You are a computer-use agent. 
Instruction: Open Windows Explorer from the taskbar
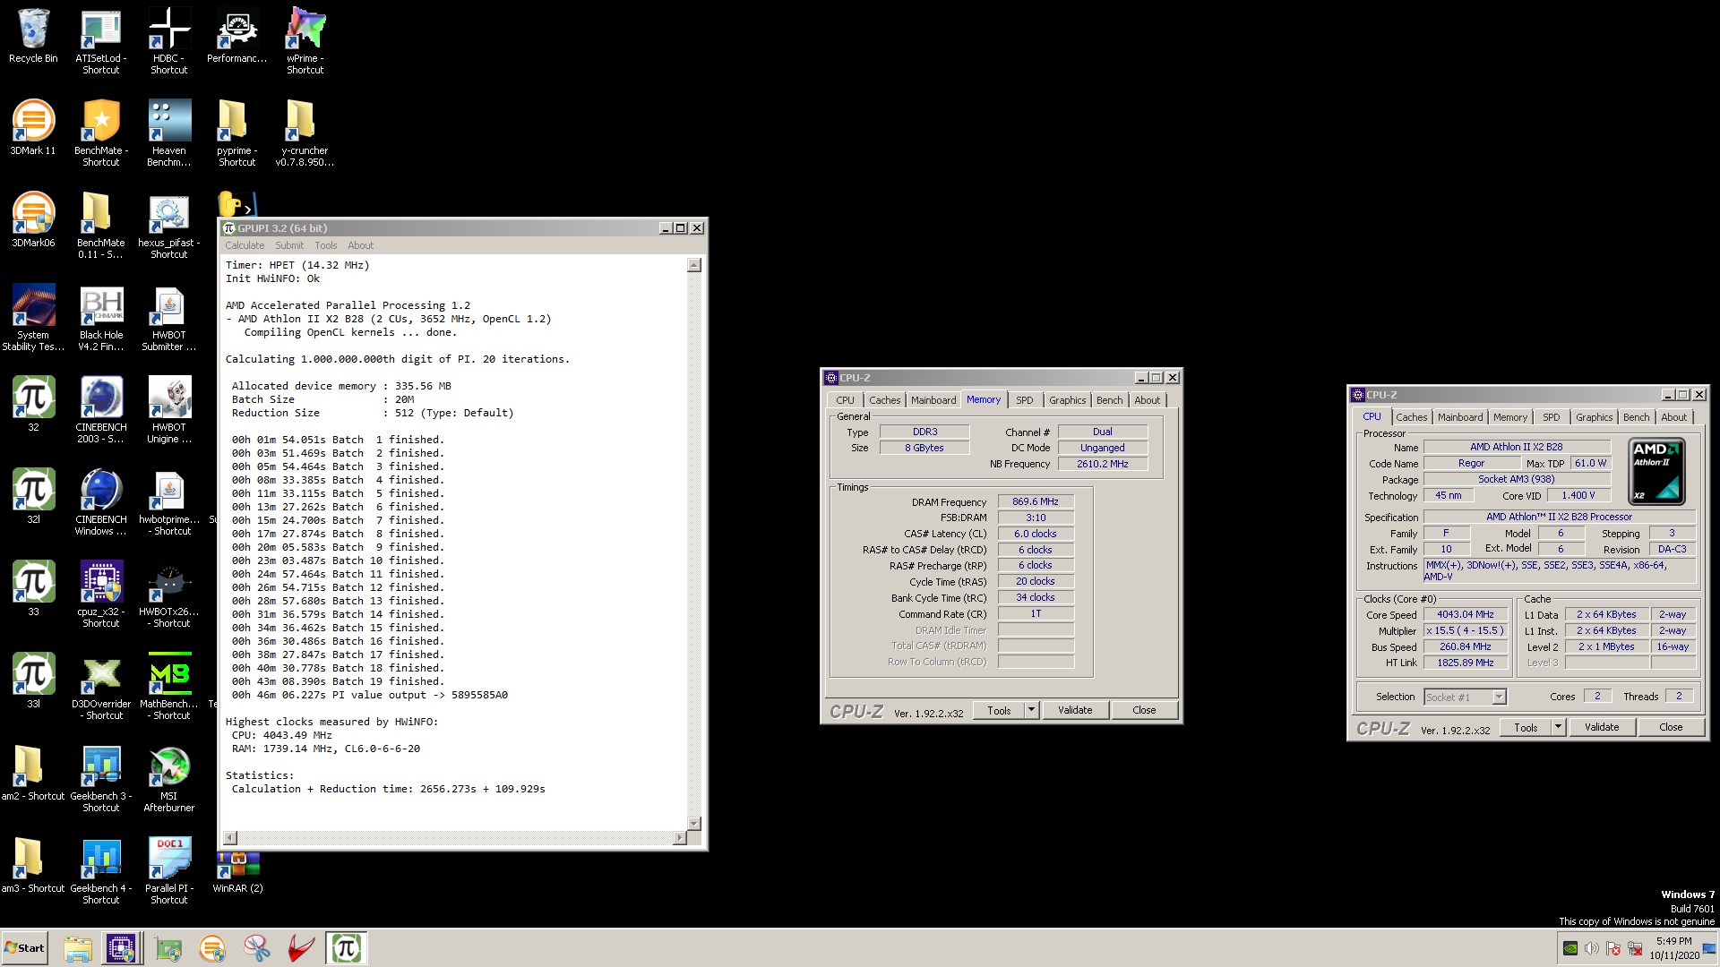pos(78,948)
